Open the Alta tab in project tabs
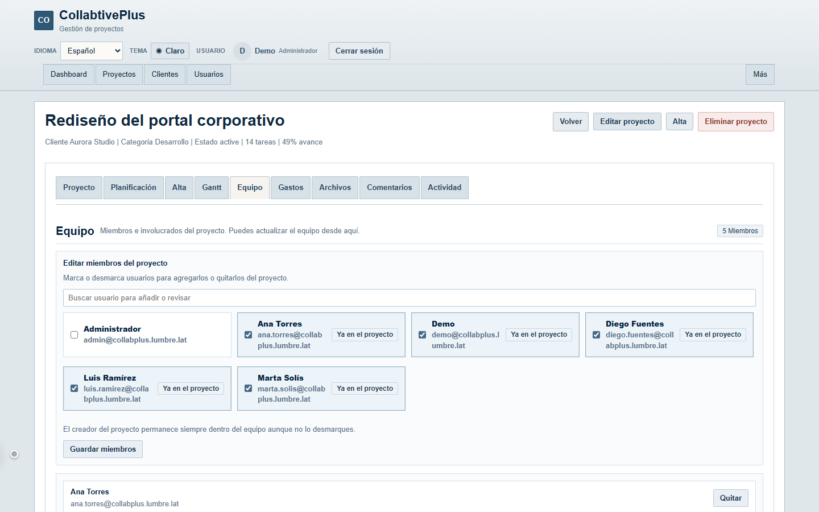Image resolution: width=819 pixels, height=512 pixels. pos(179,188)
